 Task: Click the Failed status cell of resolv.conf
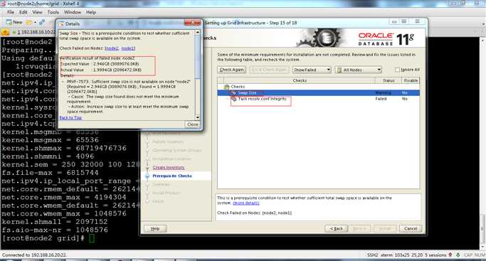(381, 99)
